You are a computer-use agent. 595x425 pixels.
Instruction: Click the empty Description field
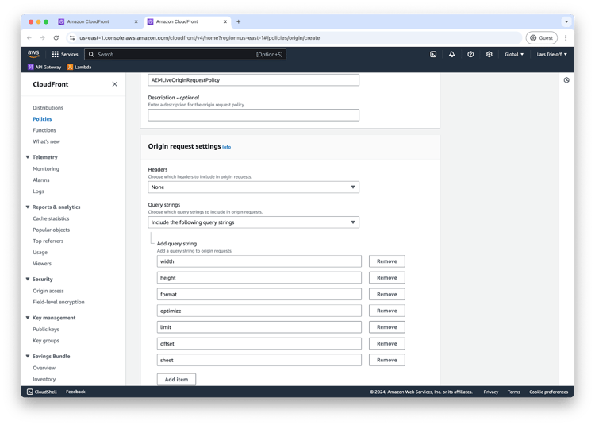pyautogui.click(x=254, y=115)
